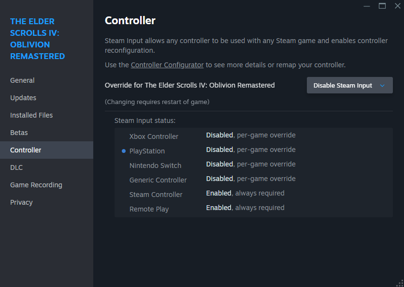Select the PlayStation active controller indicator dot
Image resolution: width=404 pixels, height=287 pixels.
point(124,151)
